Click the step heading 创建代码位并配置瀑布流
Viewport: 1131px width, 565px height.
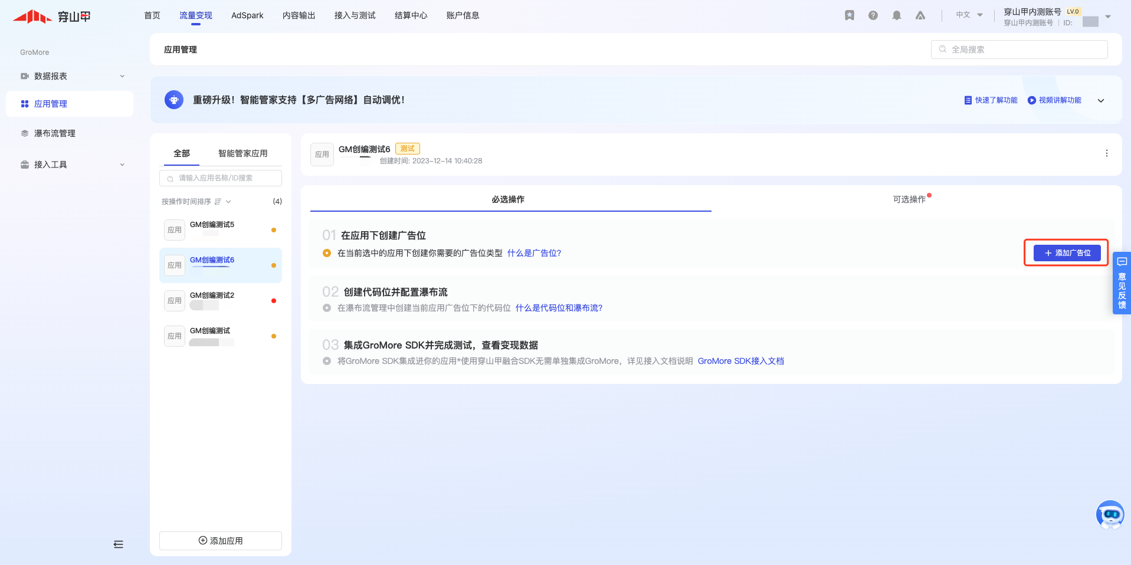(396, 292)
